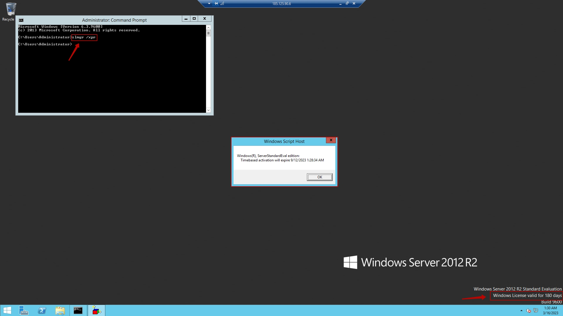This screenshot has height=316, width=563.
Task: Restore down the 185.125.90.6 remote session
Action: coord(347,4)
